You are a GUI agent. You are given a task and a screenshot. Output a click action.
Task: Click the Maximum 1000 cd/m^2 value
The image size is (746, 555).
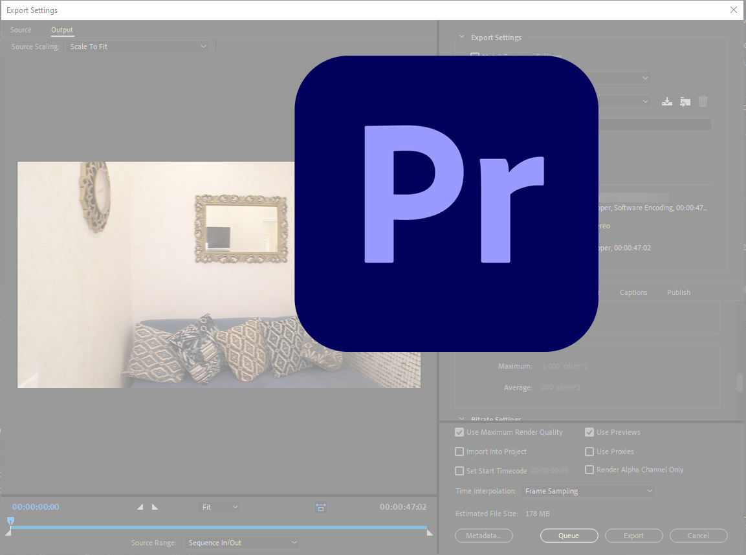(564, 366)
